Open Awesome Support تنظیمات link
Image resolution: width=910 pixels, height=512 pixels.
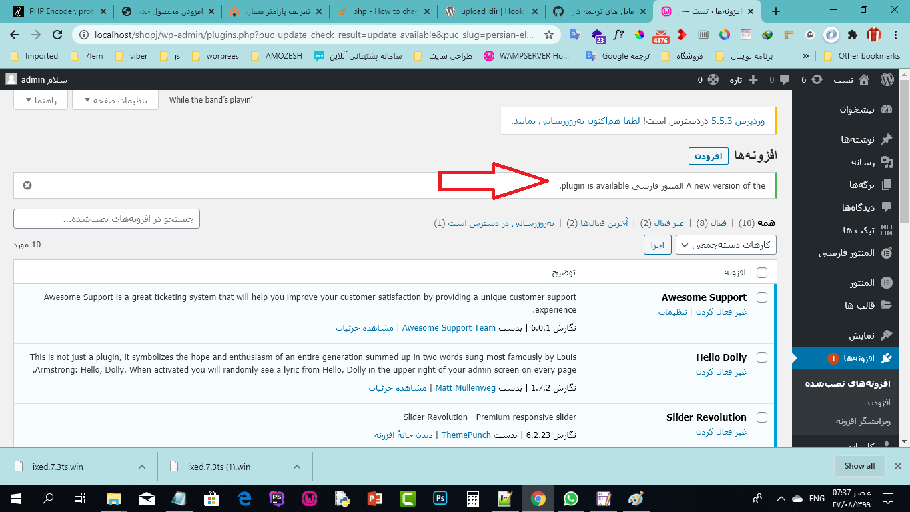[x=673, y=312]
